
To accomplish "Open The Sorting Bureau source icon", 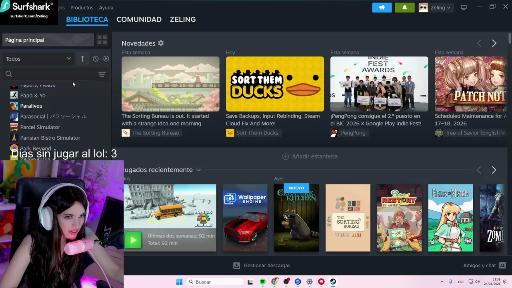I will [126, 133].
